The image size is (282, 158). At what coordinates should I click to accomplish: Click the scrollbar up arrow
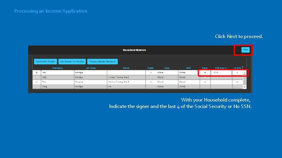245,72
